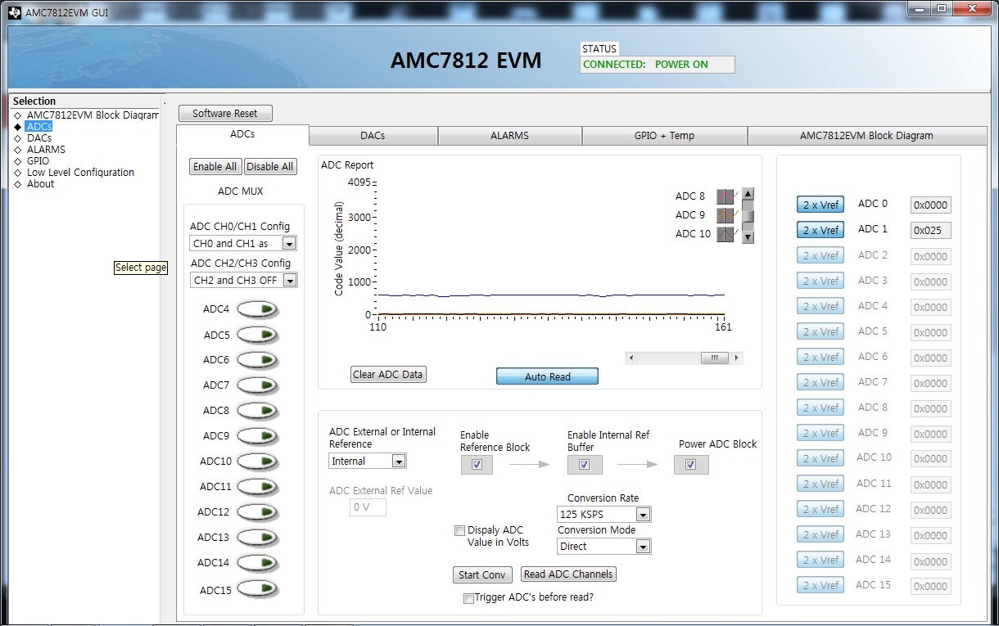The height and width of the screenshot is (626, 999).
Task: Click Enable All button
Action: [215, 167]
